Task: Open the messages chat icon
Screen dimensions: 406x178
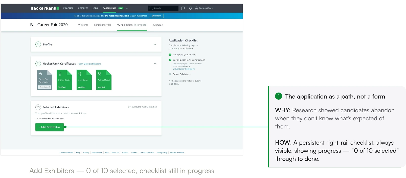Action: coord(183,8)
